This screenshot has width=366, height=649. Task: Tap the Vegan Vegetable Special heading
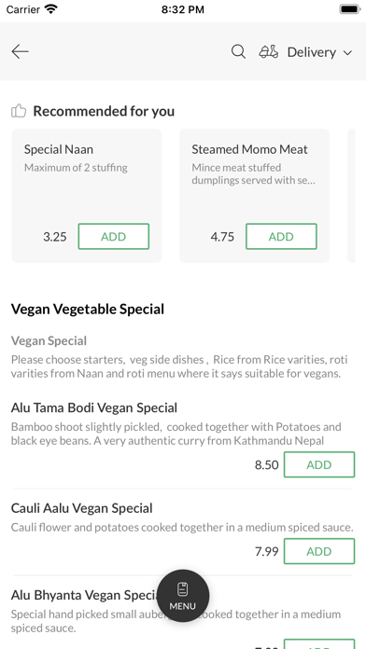click(88, 310)
